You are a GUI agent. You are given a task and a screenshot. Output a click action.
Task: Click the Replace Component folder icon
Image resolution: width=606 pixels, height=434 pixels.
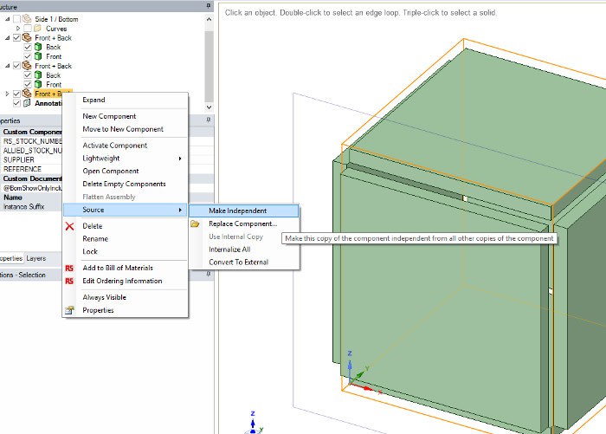[x=195, y=223]
